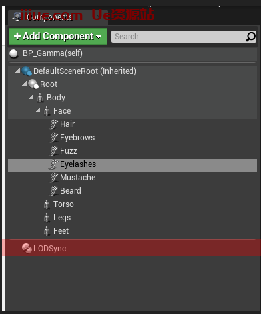
Task: Click the DefaultSceneRoot blue sphere icon
Action: click(x=27, y=71)
